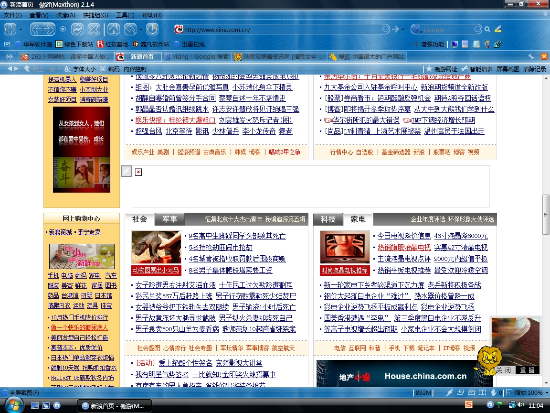
Task: Close current tab with orange X button
Action: point(544,56)
